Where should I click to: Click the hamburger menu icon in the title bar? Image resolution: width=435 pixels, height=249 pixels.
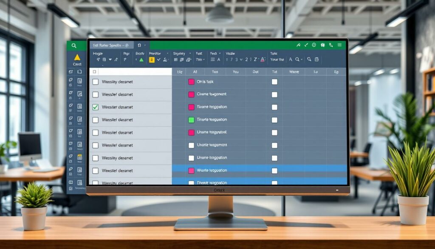click(x=339, y=45)
